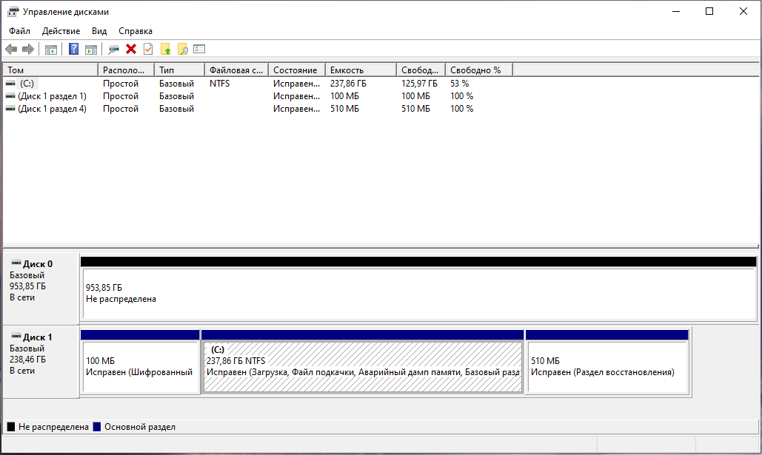Image resolution: width=762 pixels, height=455 pixels.
Task: Toggle the action pane icon
Action: [x=91, y=49]
